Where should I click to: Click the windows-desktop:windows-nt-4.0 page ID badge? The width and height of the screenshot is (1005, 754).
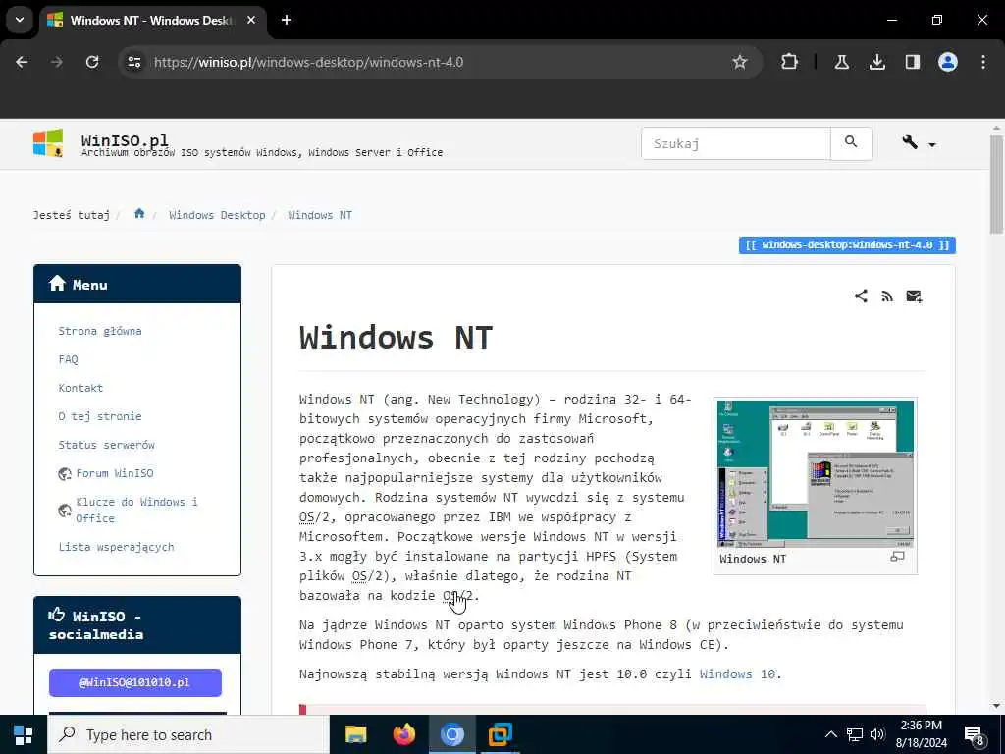(847, 244)
